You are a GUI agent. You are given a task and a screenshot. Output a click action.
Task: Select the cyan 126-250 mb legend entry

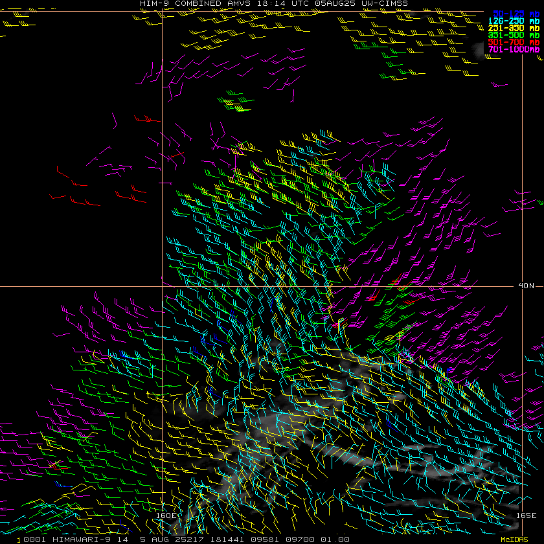514,21
